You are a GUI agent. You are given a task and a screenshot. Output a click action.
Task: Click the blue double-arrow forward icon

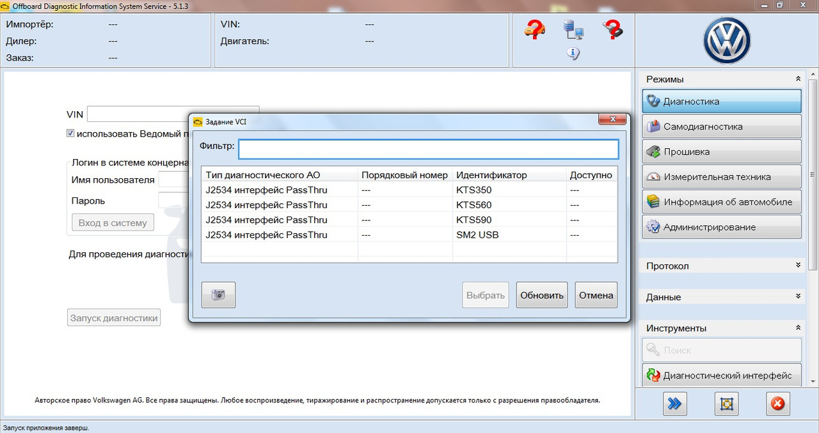(675, 404)
